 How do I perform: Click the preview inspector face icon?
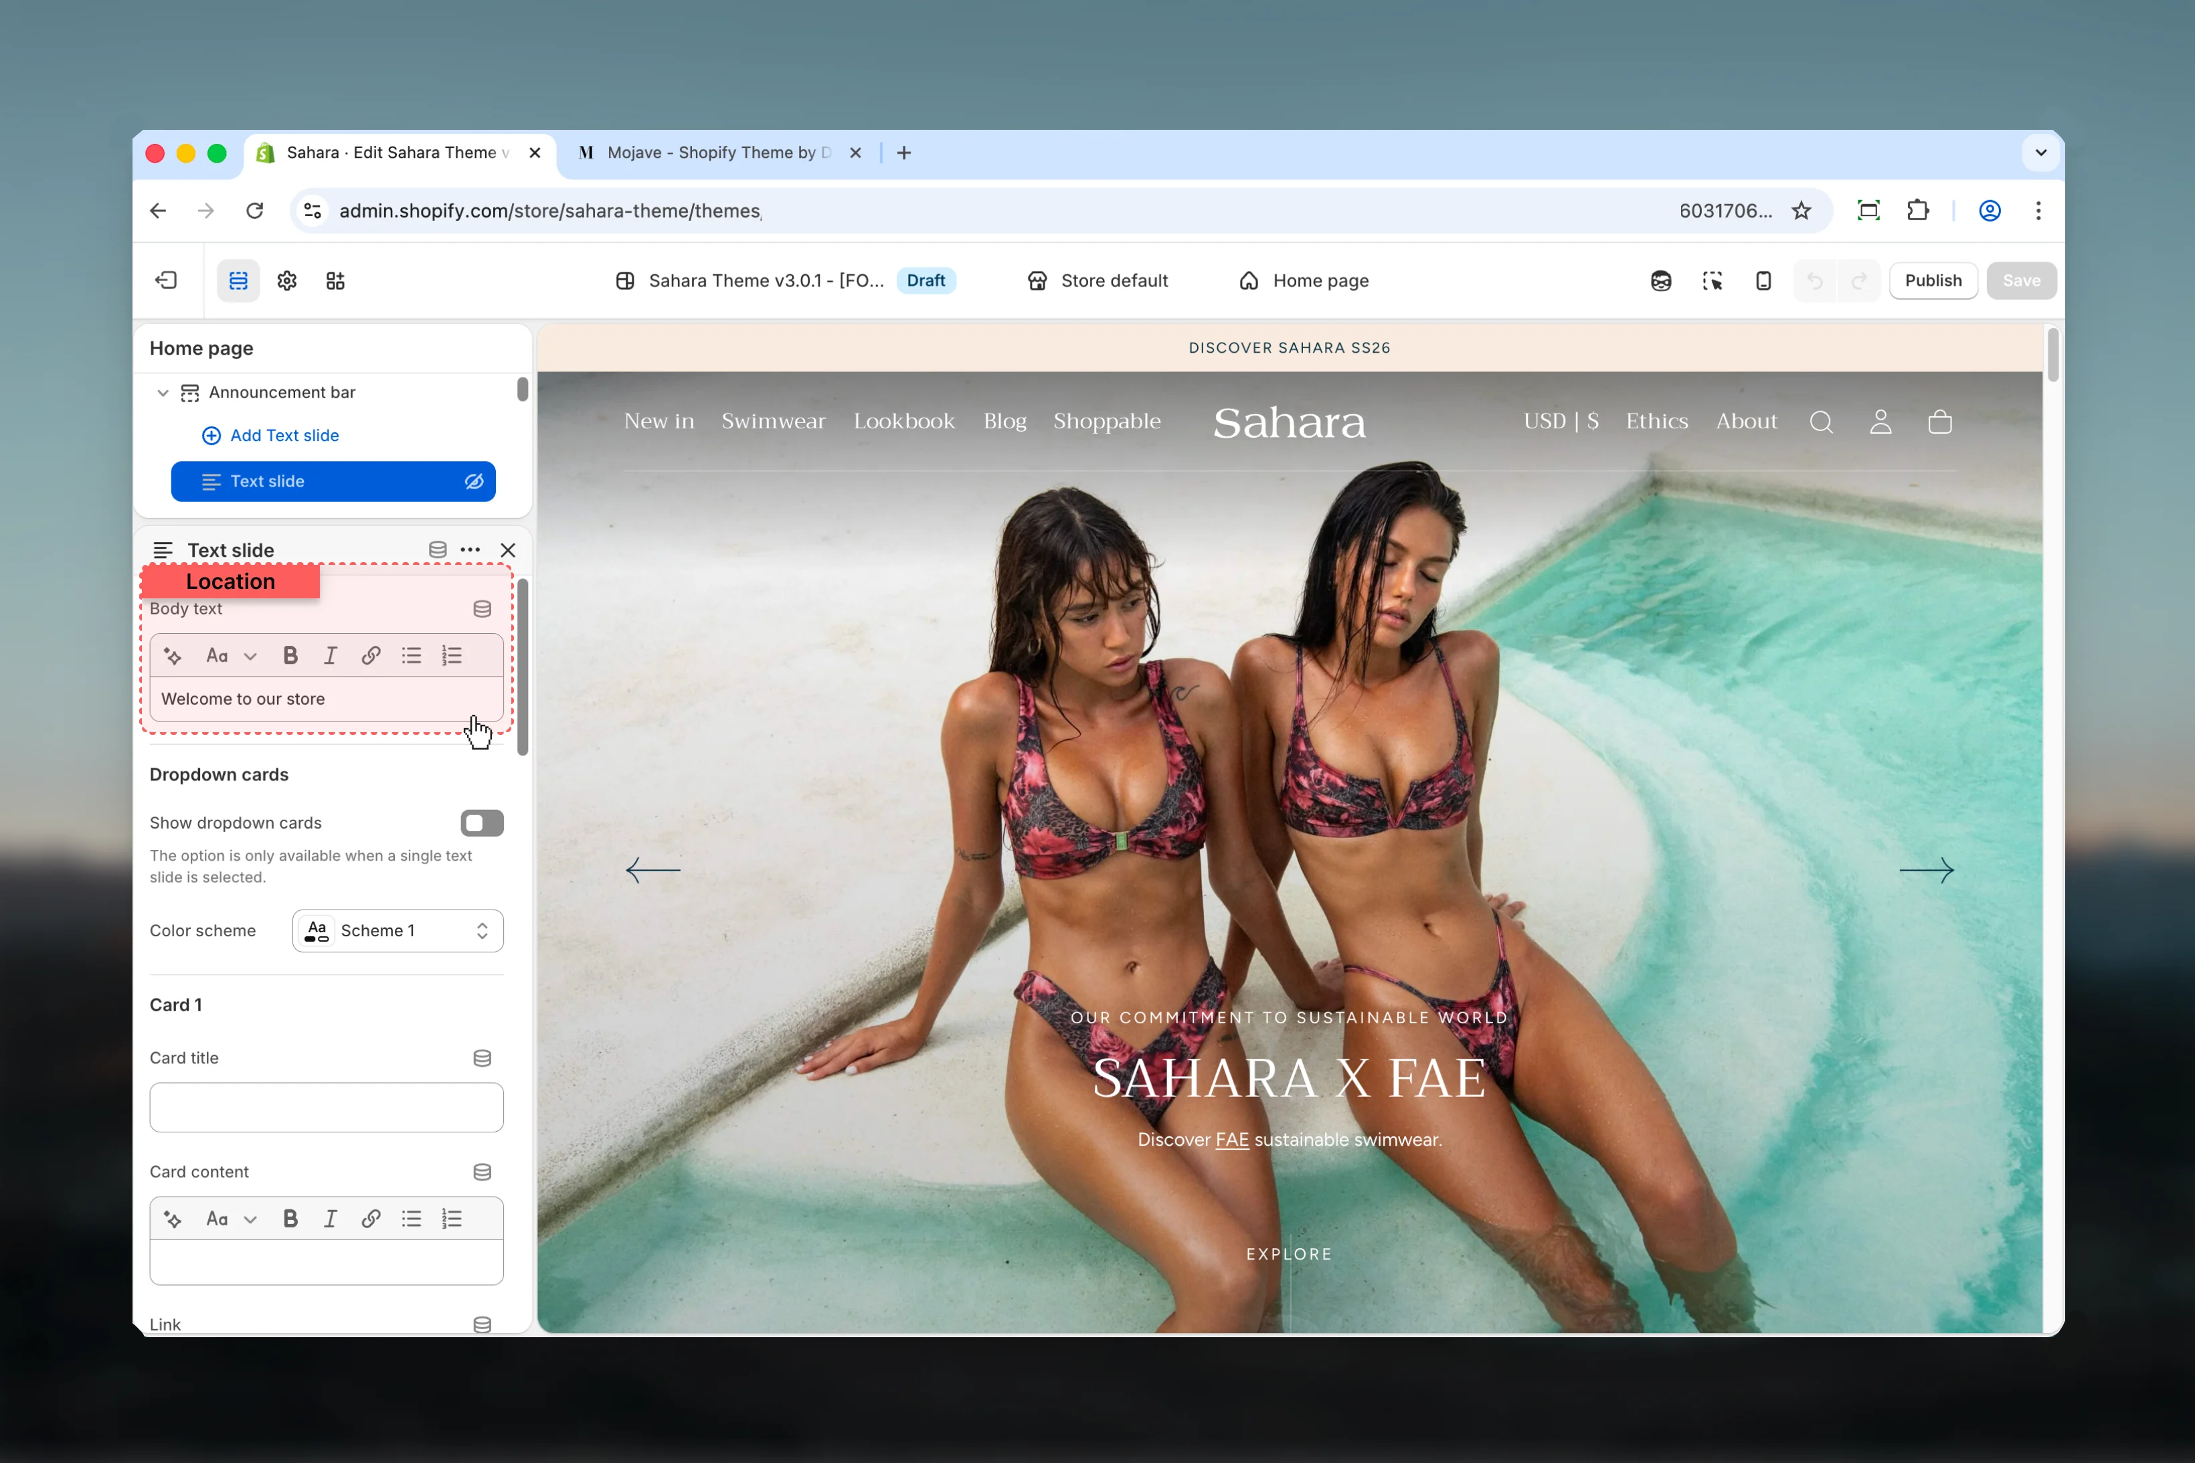1660,281
